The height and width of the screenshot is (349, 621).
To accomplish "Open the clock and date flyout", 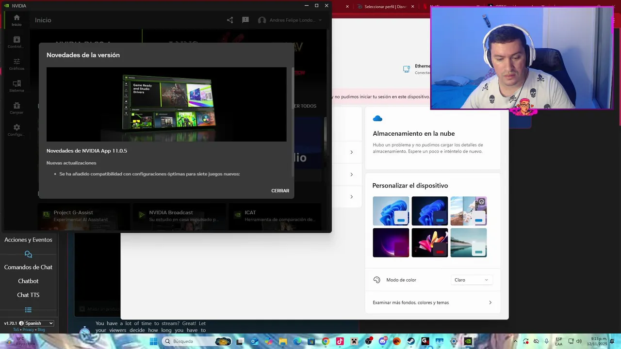I will coord(596,341).
